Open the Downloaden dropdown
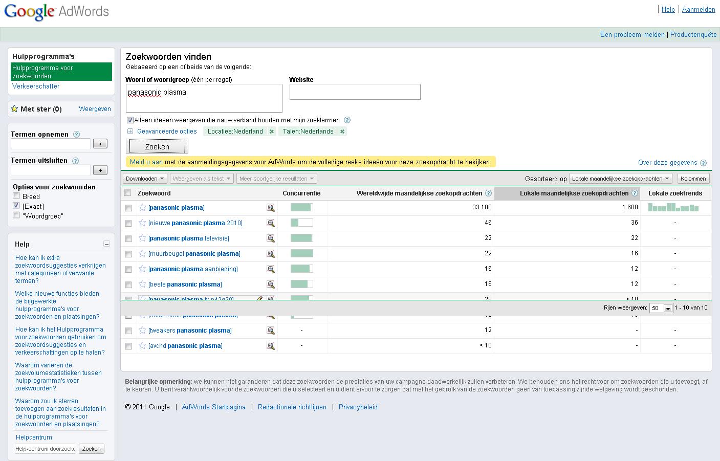The image size is (720, 461). [x=145, y=179]
